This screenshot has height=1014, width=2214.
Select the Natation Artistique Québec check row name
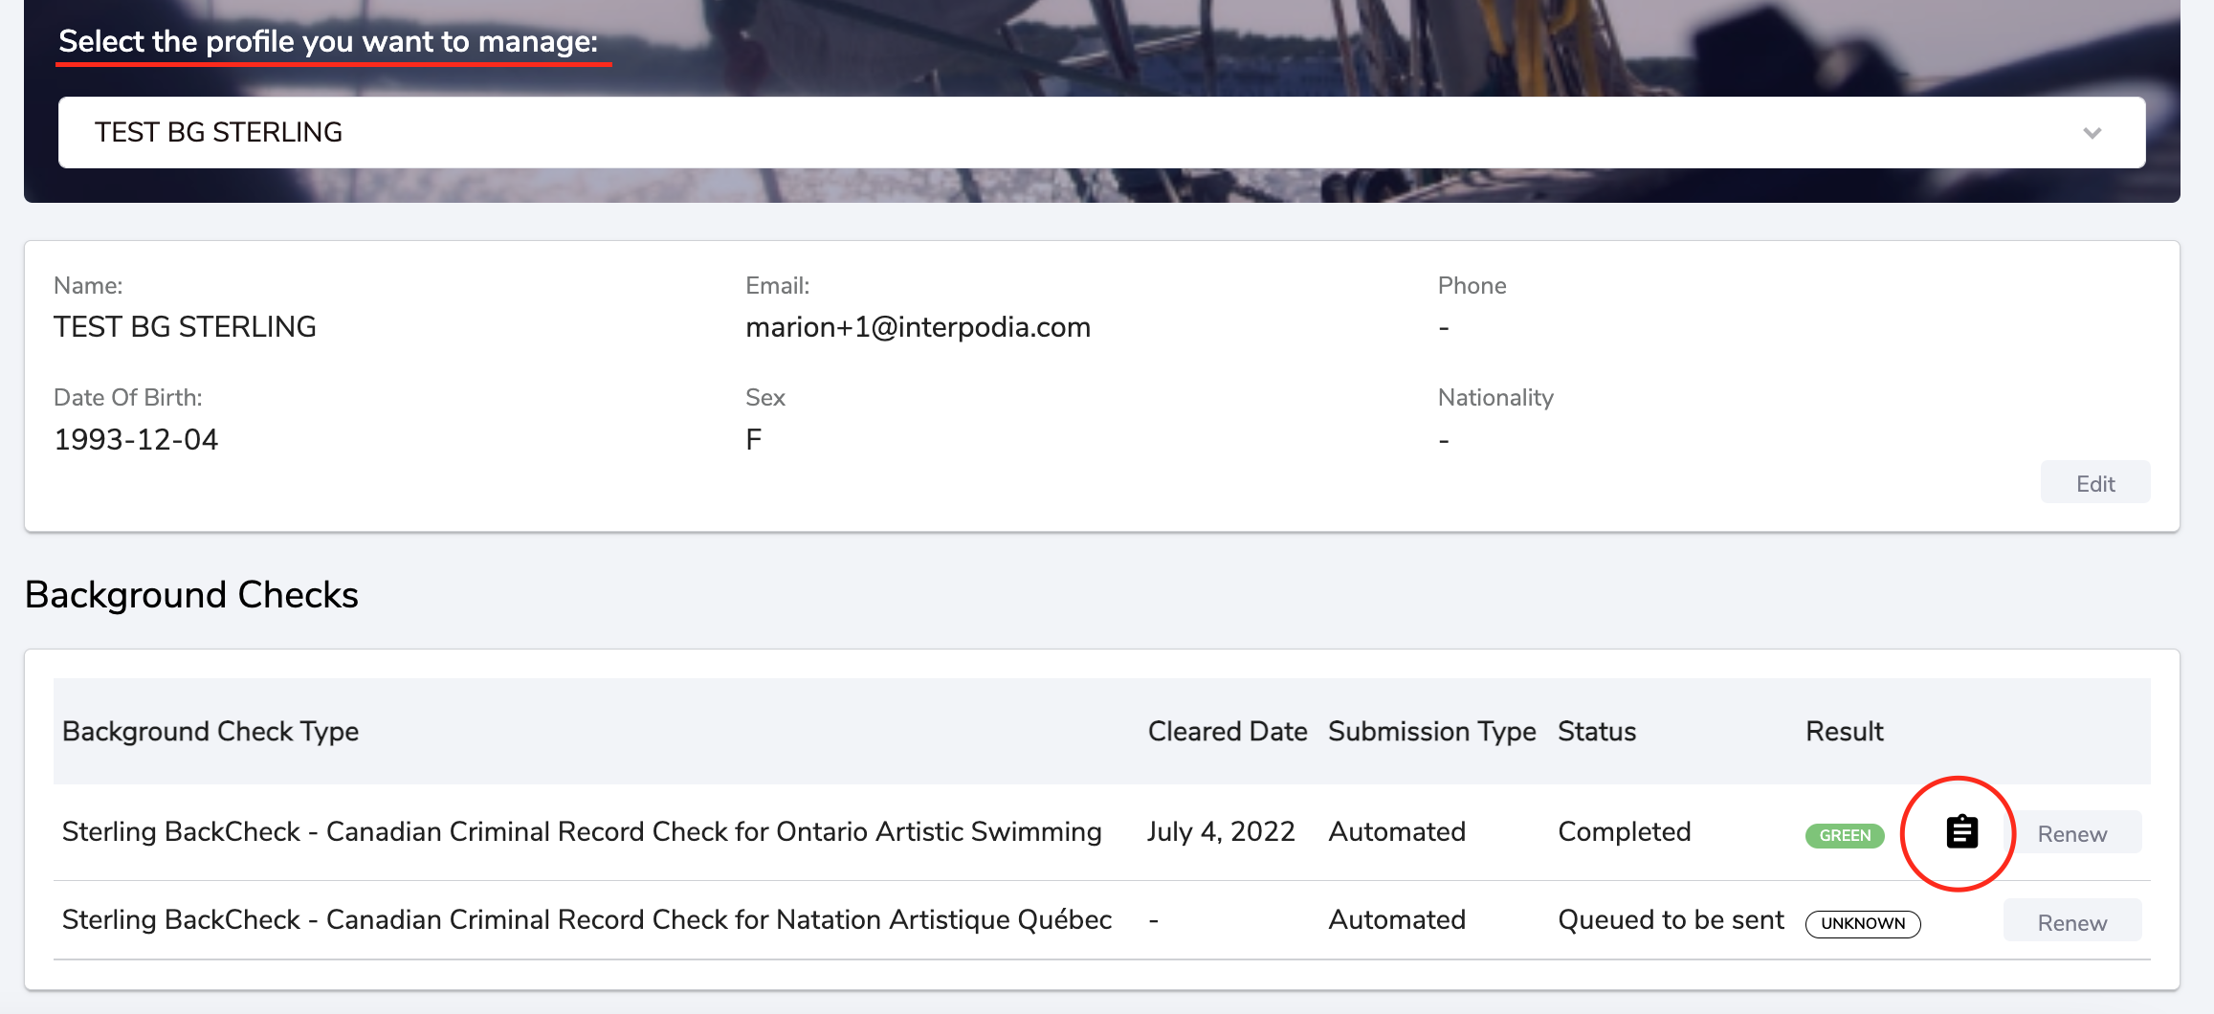pyautogui.click(x=587, y=920)
